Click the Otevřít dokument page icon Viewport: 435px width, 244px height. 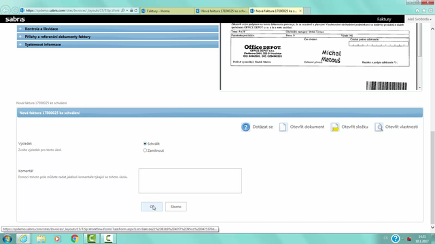click(283, 127)
